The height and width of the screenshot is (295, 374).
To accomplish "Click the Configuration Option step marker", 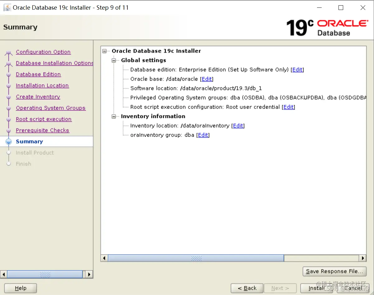I will 9,52.
